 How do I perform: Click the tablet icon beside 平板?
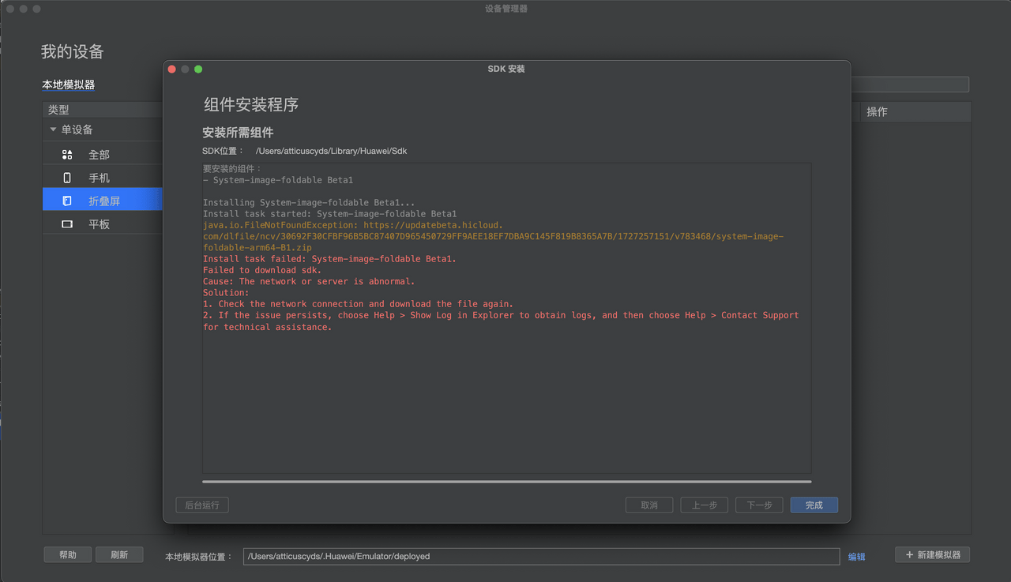coord(67,224)
